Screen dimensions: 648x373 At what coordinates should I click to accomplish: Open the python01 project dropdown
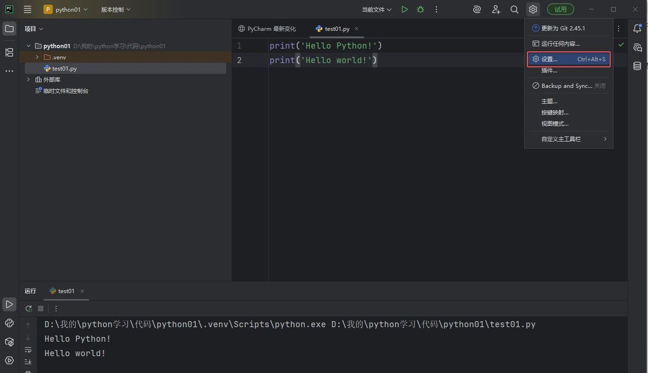click(66, 9)
